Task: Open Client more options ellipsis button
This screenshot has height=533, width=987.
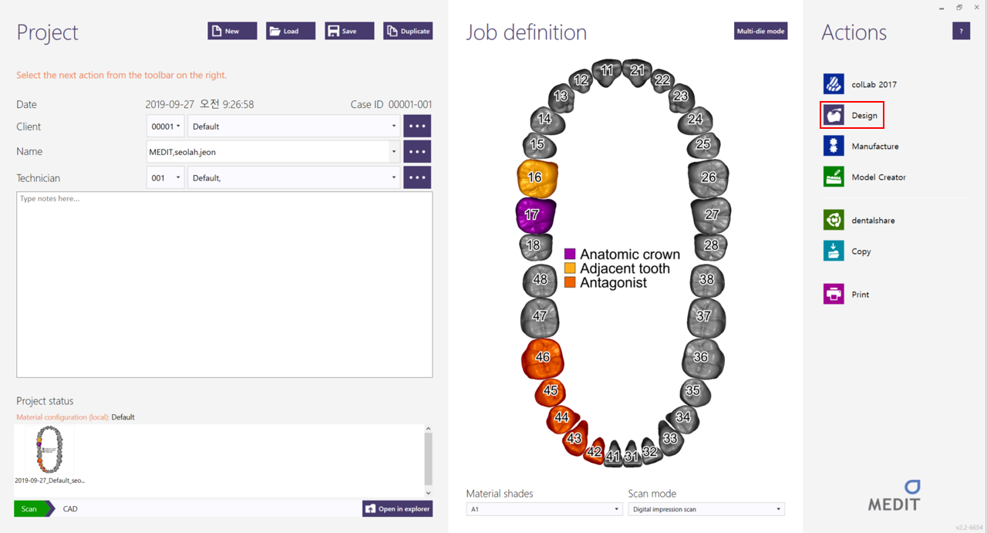Action: [x=417, y=126]
